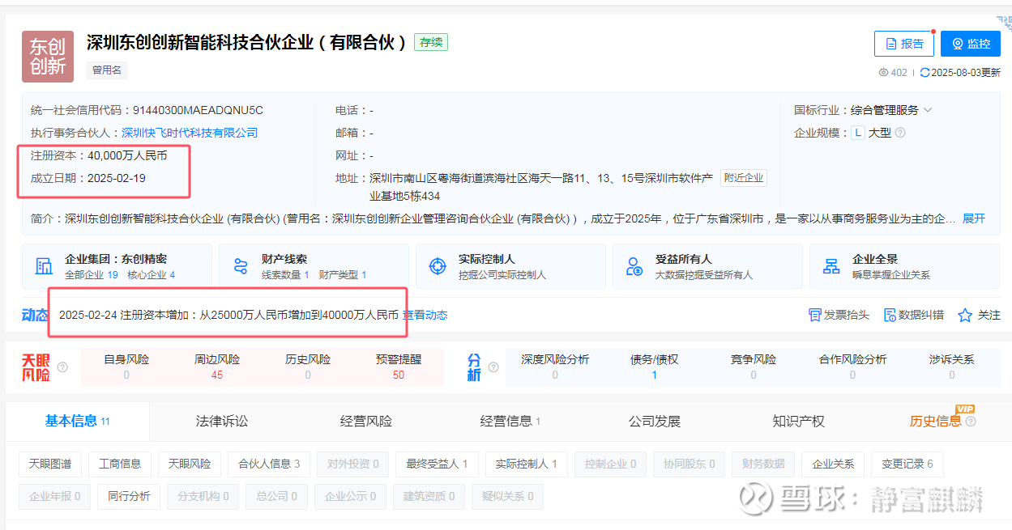Viewport: 1012px width, 530px height.
Task: Click the help icon beside 大型
Action: (x=899, y=133)
